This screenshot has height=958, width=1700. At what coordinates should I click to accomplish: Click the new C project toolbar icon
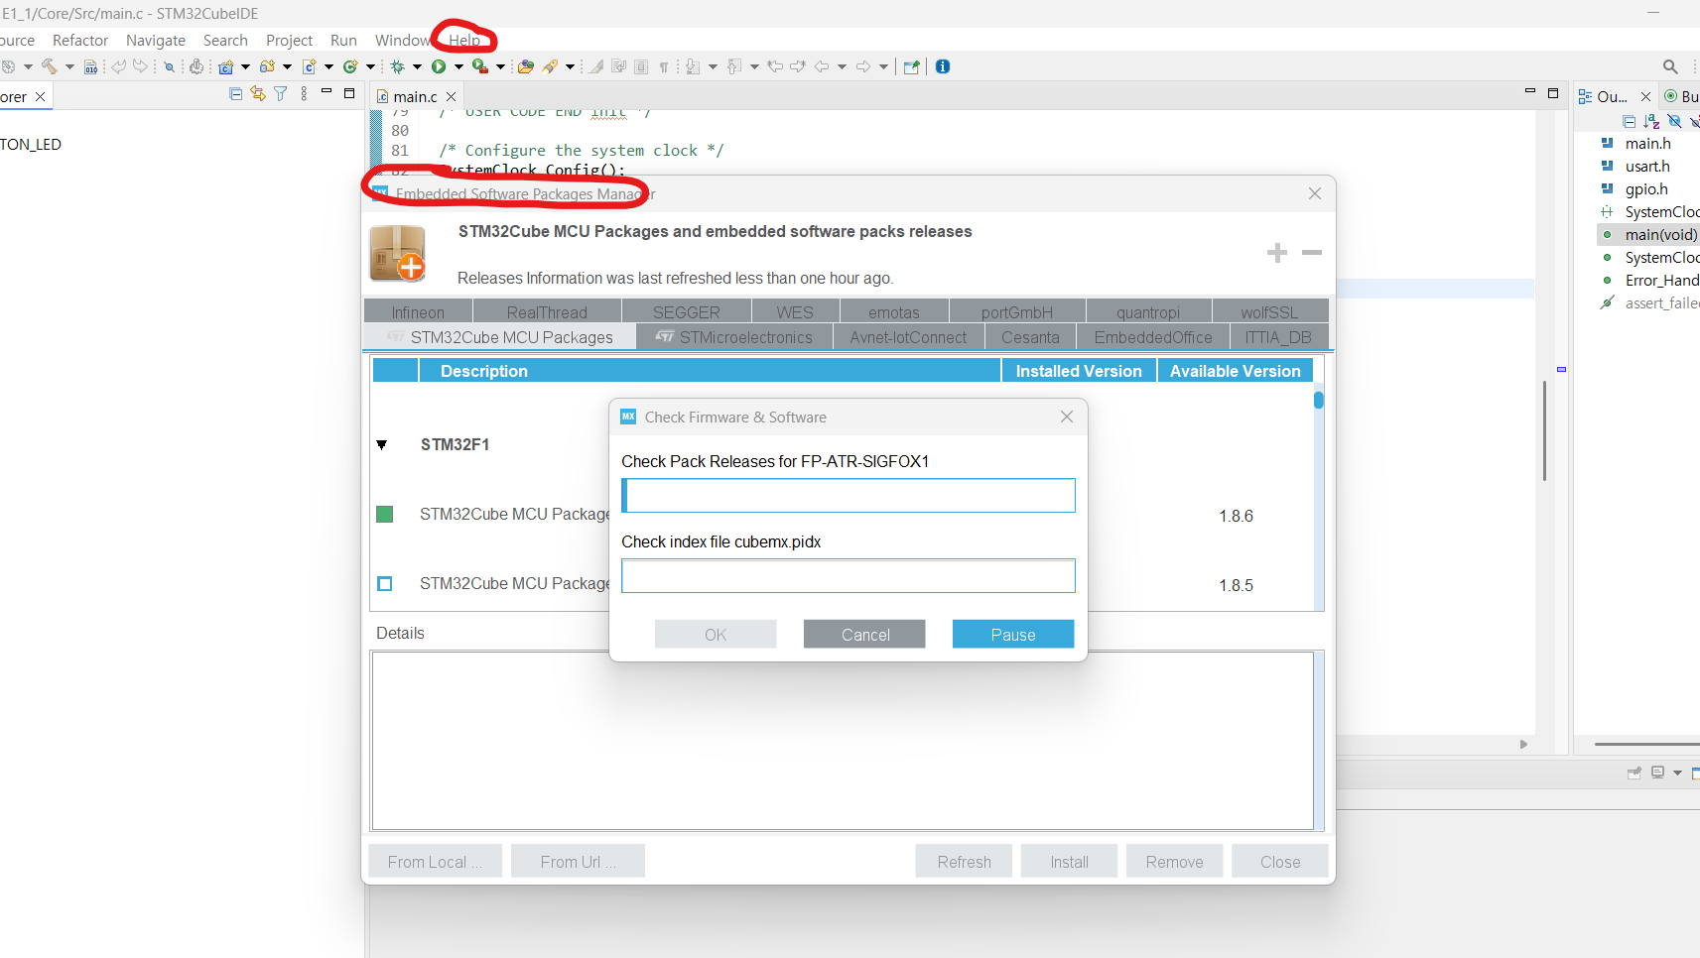225,66
